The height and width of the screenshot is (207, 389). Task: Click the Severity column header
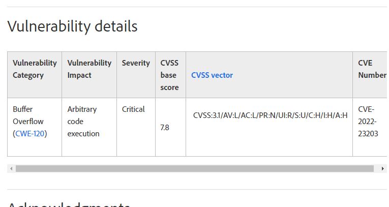click(136, 63)
